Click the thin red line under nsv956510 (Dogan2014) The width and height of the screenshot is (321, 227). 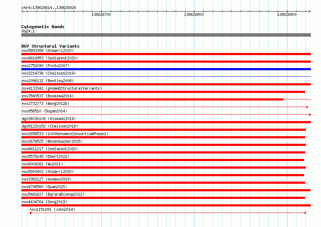[166, 115]
